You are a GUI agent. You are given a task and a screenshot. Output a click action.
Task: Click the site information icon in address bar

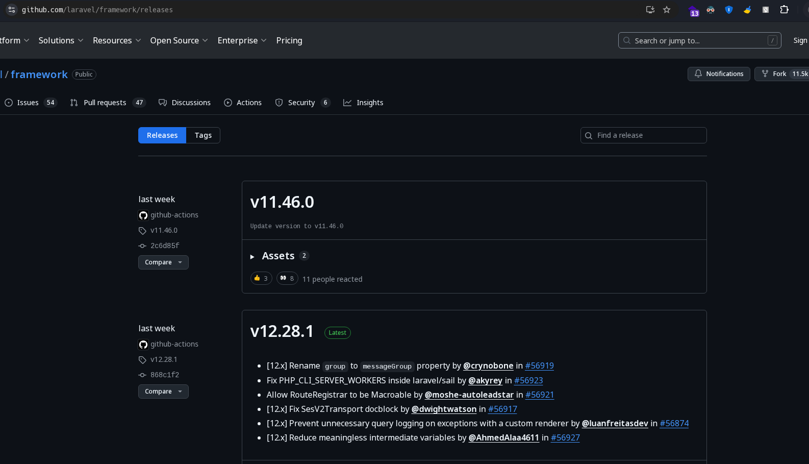11,10
